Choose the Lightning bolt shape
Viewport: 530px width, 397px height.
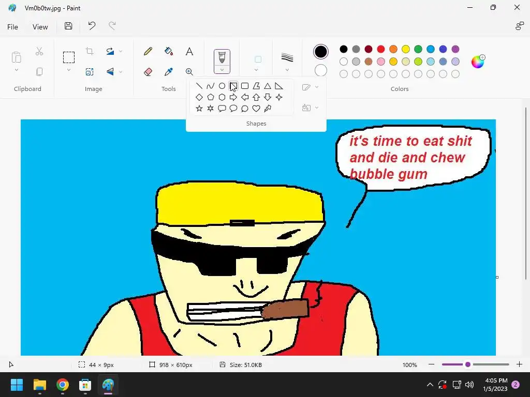pyautogui.click(x=268, y=109)
